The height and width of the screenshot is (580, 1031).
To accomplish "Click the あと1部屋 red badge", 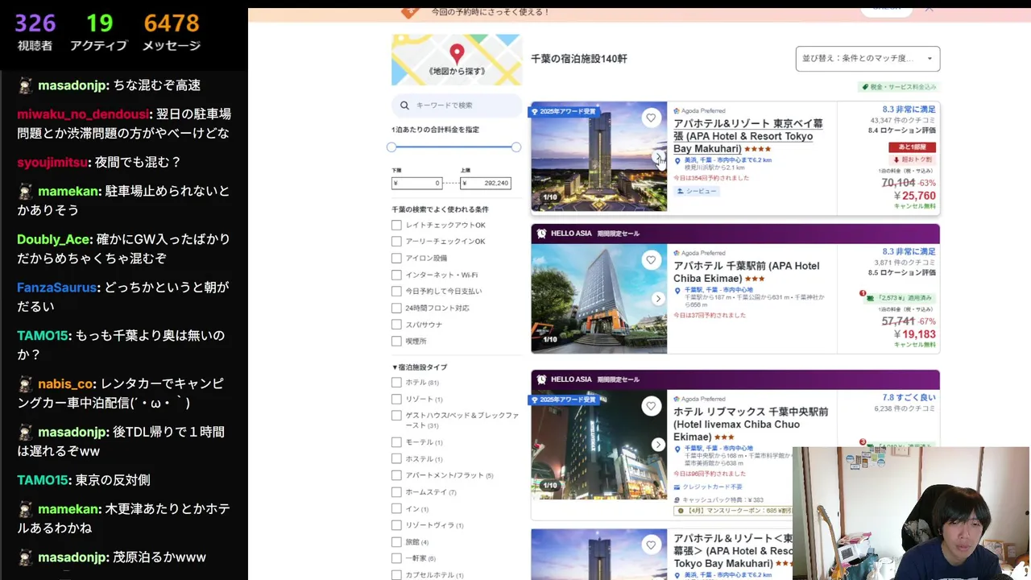I will click(912, 147).
